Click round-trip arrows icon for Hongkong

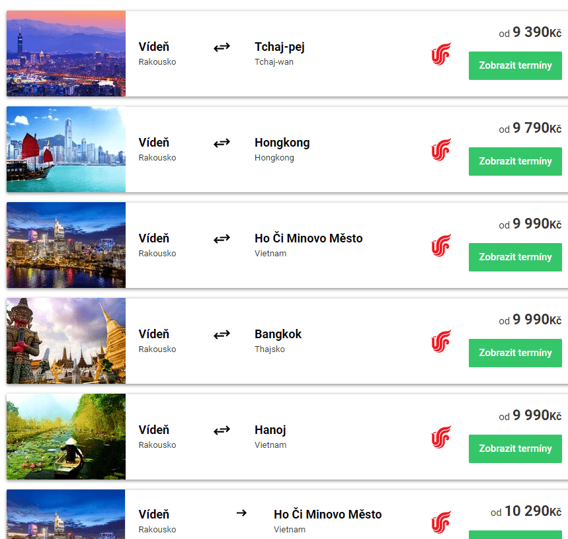[222, 143]
